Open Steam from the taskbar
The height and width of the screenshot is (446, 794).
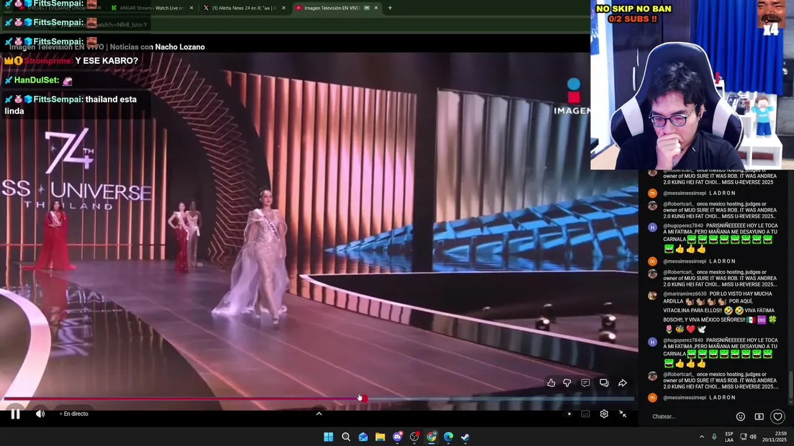(465, 437)
